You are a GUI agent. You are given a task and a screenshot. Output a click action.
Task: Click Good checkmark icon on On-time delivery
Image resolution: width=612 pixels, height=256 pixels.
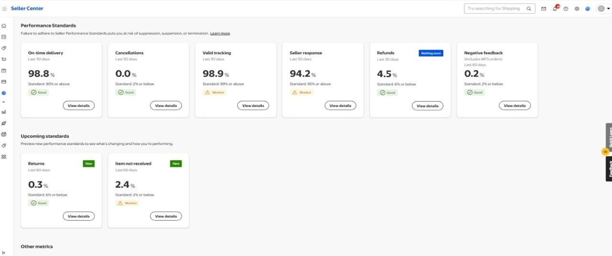[33, 92]
